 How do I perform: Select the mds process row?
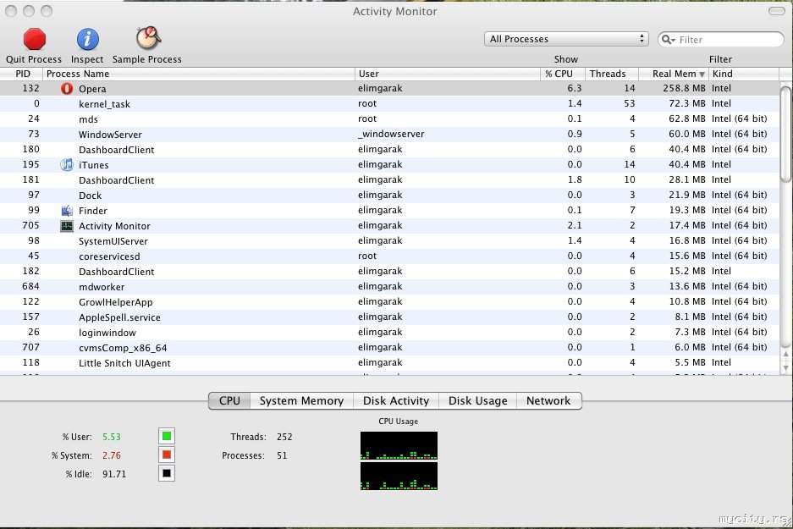coord(389,118)
